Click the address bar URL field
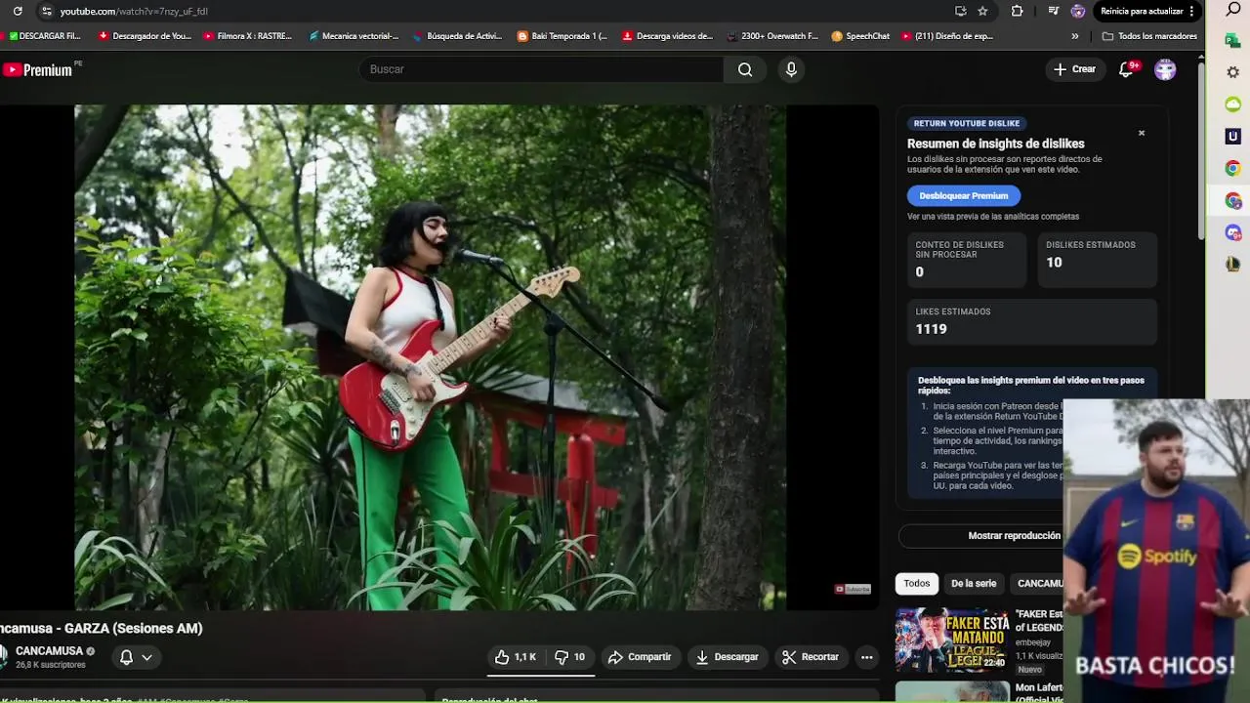This screenshot has height=703, width=1250. pos(488,11)
